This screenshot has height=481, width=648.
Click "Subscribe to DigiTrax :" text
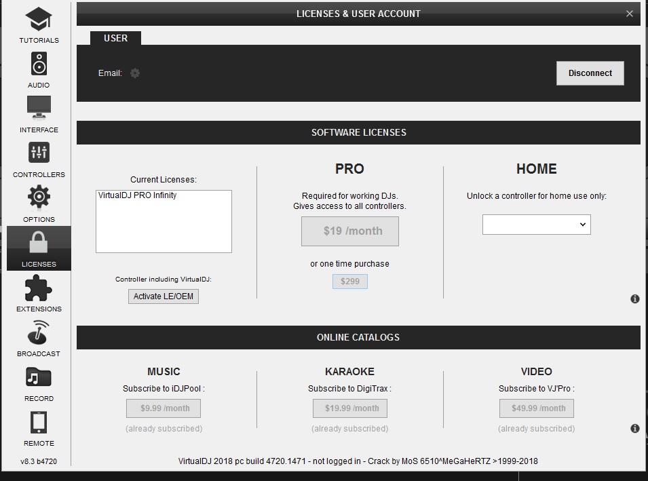(349, 389)
